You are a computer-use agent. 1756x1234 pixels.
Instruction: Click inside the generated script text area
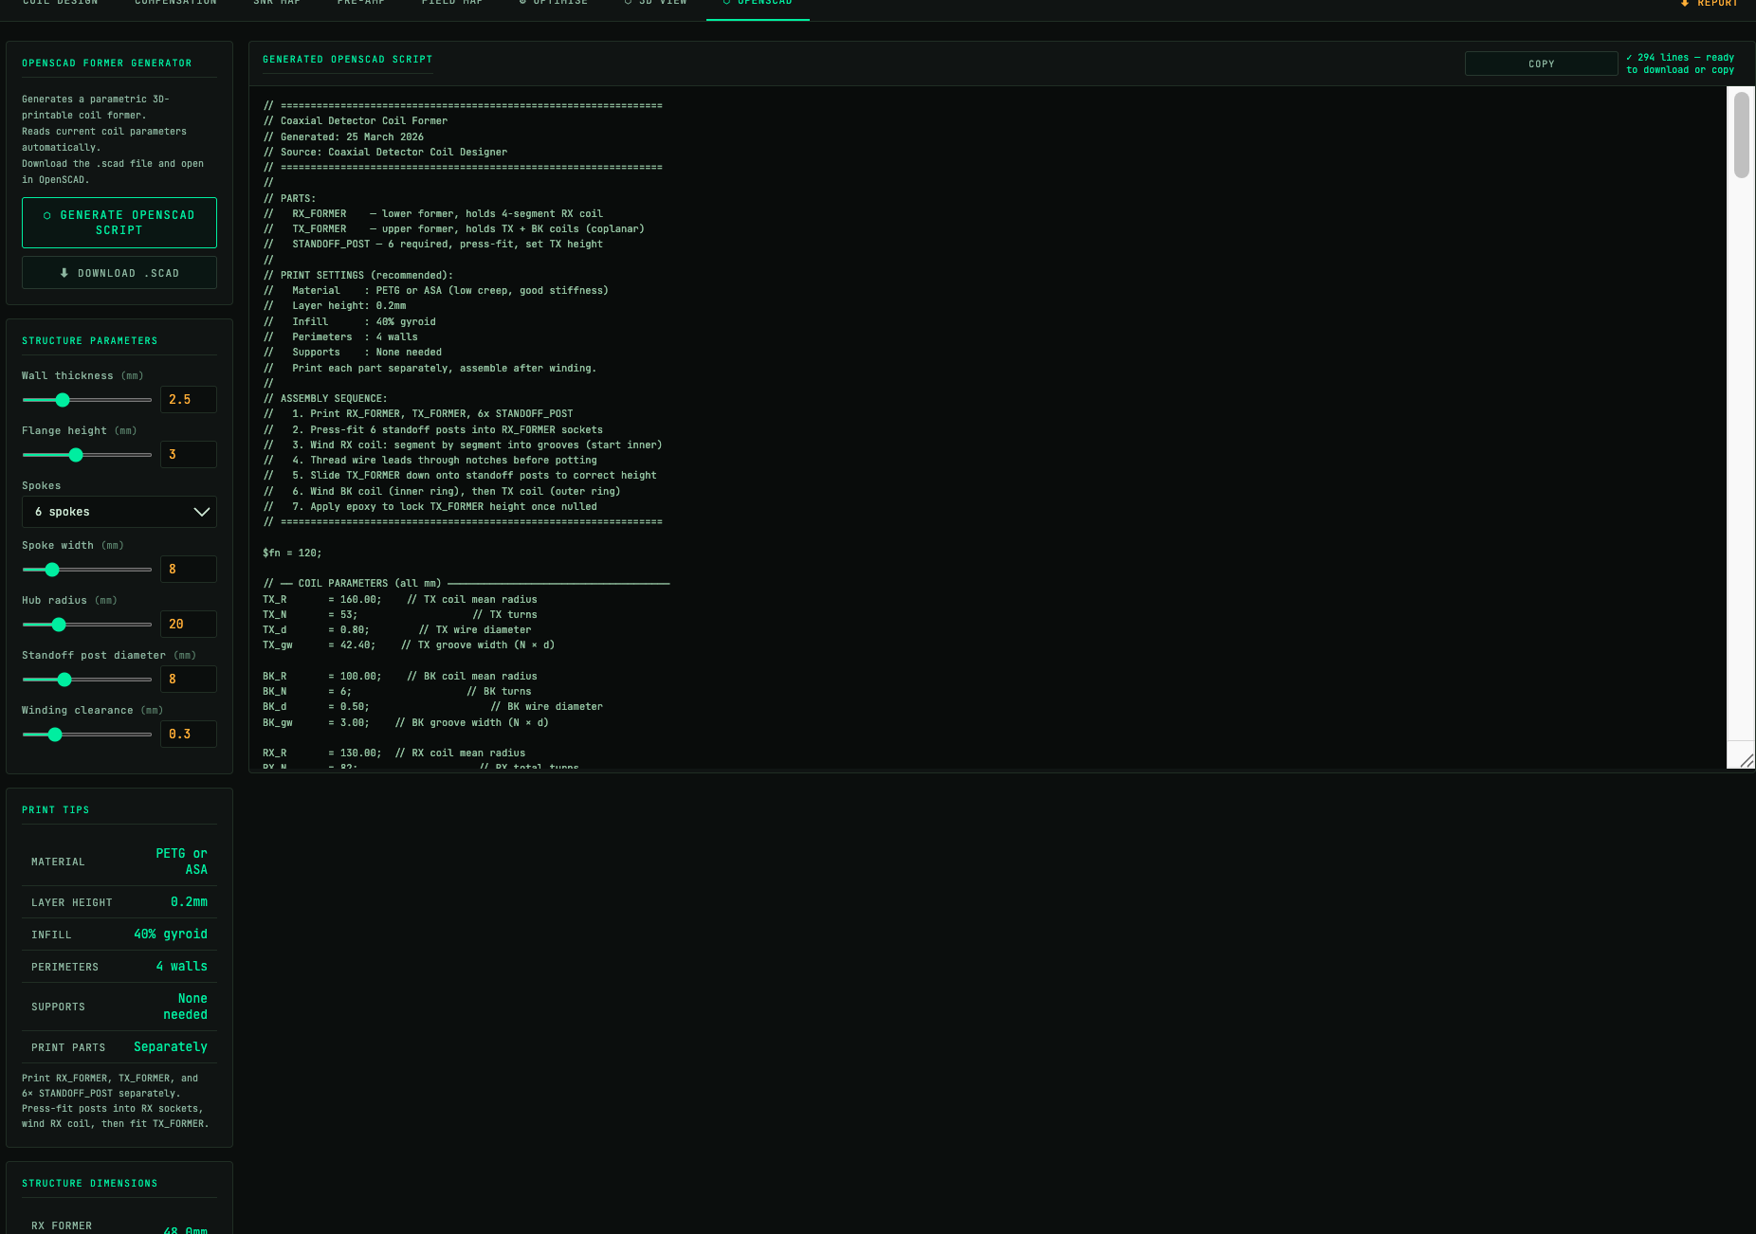(x=988, y=427)
